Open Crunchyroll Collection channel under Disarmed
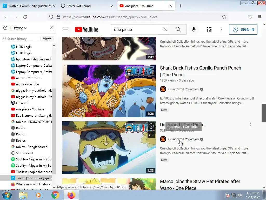Screen dimensions: 266x200 [x=183, y=139]
